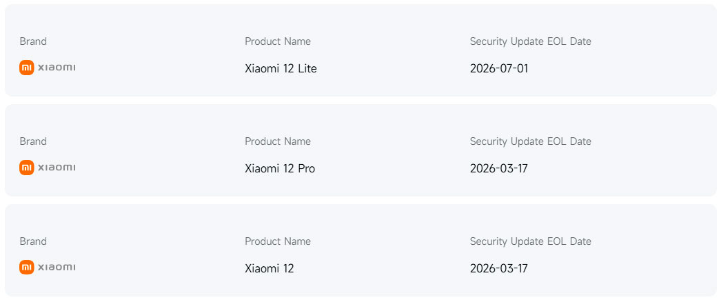Click the Brand label in the top card
Screen dimensions: 721x300
tap(33, 41)
